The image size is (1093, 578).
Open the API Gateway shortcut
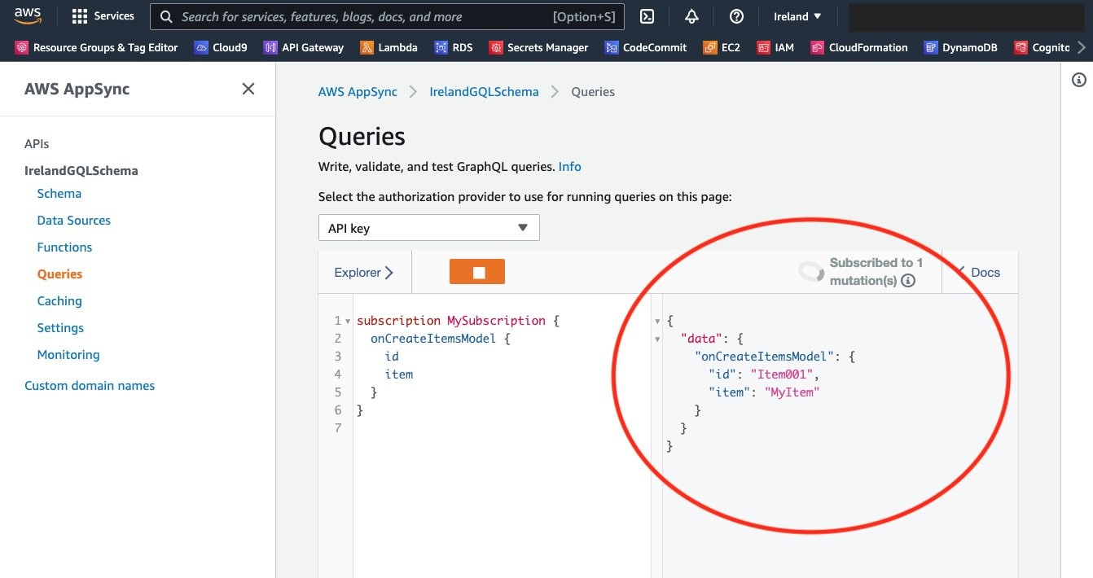pos(304,47)
